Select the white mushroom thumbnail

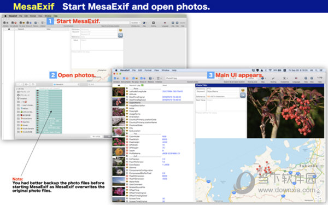click(119, 162)
